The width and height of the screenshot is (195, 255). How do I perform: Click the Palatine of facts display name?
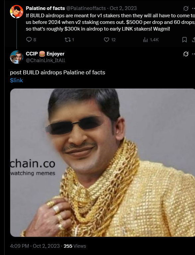[45, 8]
